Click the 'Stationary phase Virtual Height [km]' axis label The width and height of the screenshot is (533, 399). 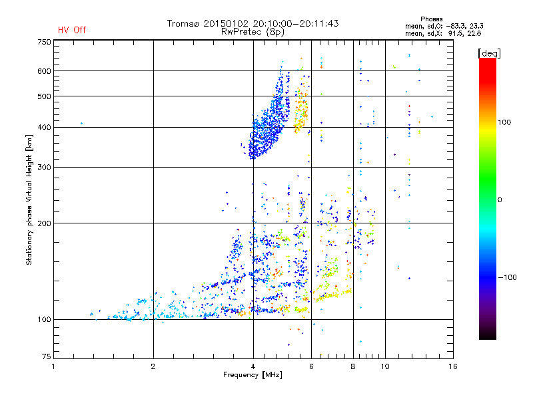(29, 200)
